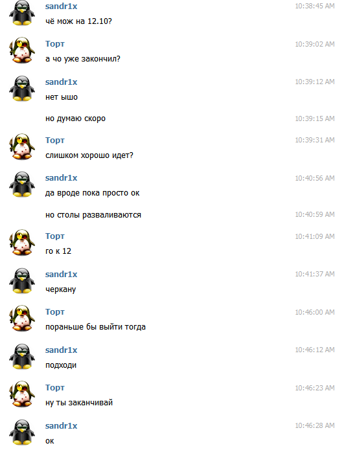This screenshot has width=344, height=450.
Task: Open Торт name above "го к 12"
Action: [55, 236]
